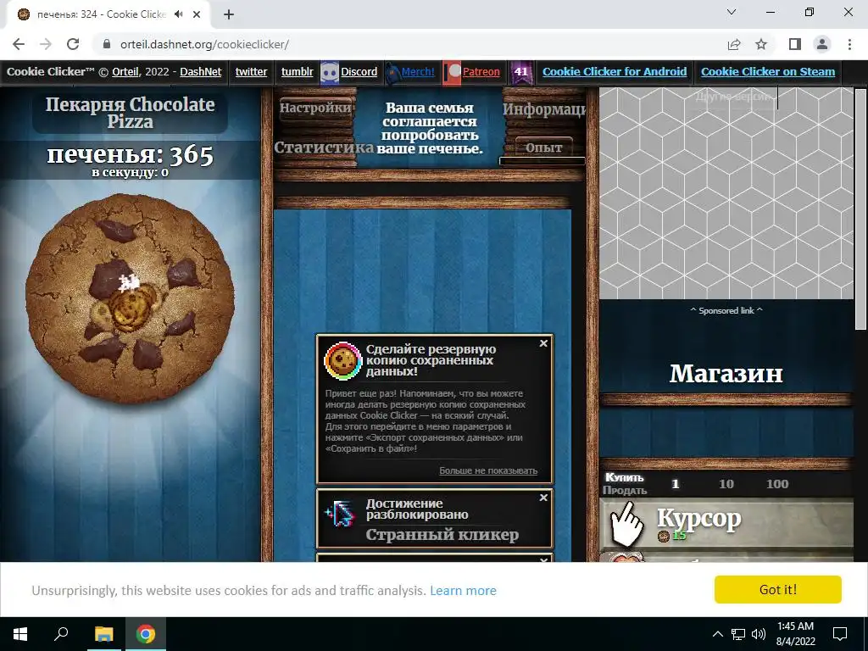The height and width of the screenshot is (651, 868).
Task: Open the Настройки menu
Action: tap(315, 108)
